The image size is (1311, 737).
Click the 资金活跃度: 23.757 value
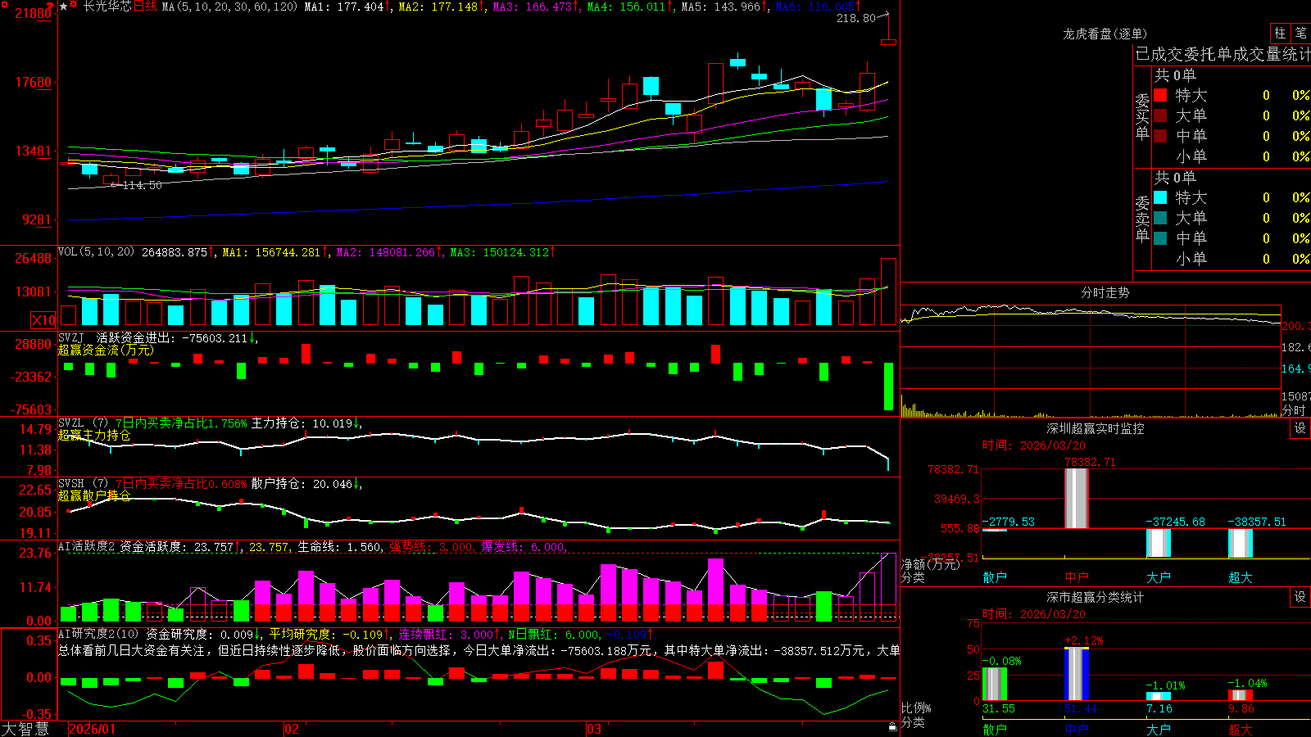pyautogui.click(x=180, y=547)
